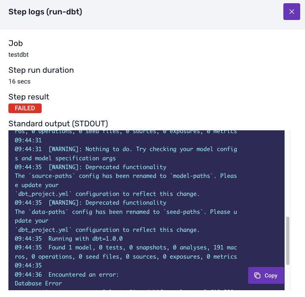Click the Step logs (run-dbt) title
305x297 pixels.
45,12
